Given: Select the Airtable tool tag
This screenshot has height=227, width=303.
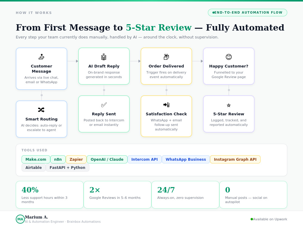Looking at the screenshot, I should pyautogui.click(x=33, y=168).
